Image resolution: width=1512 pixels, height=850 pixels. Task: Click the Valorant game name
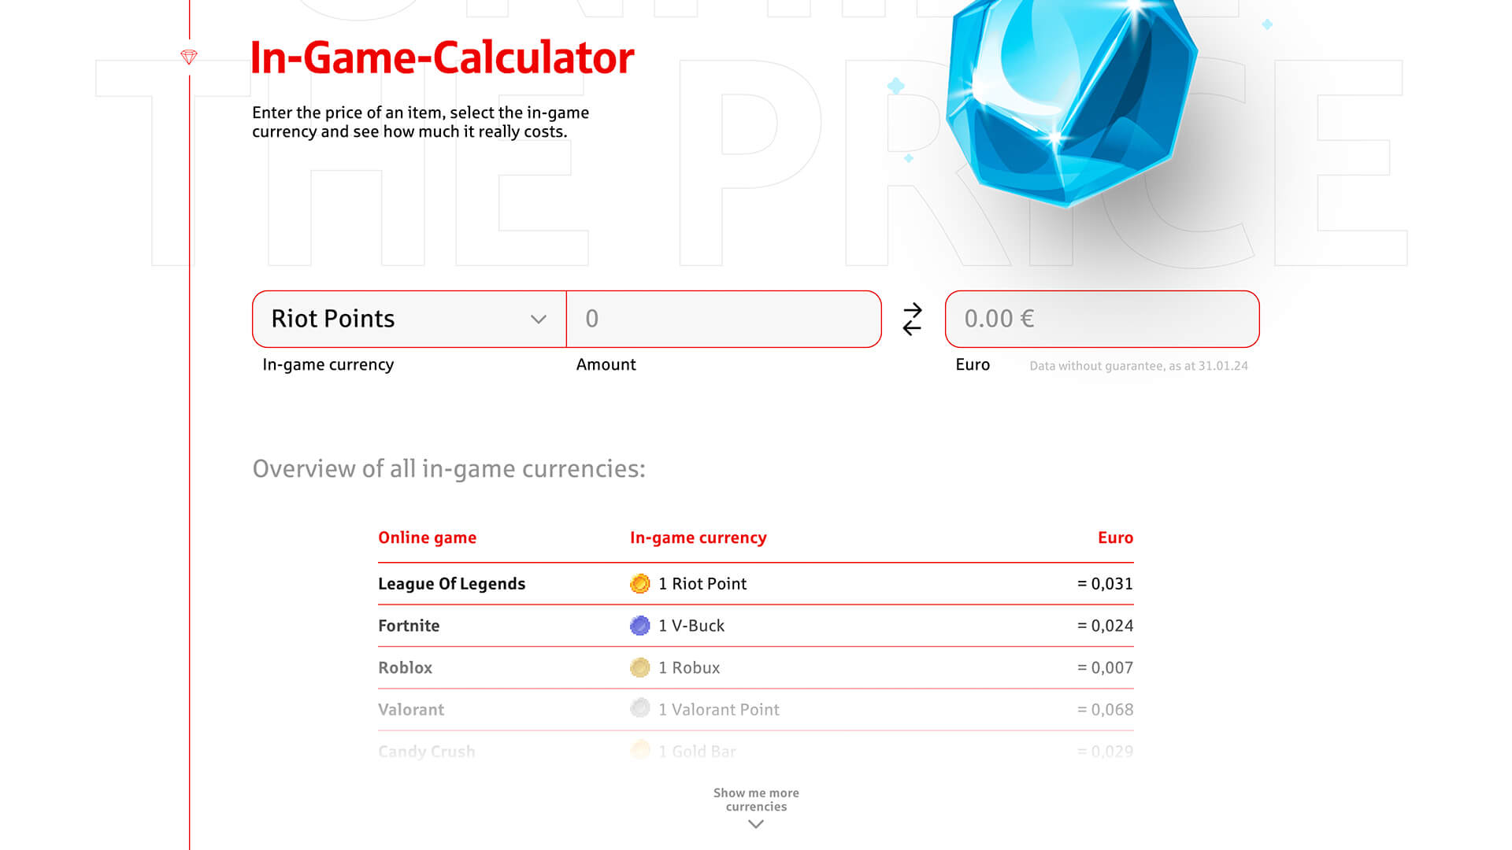tap(411, 709)
